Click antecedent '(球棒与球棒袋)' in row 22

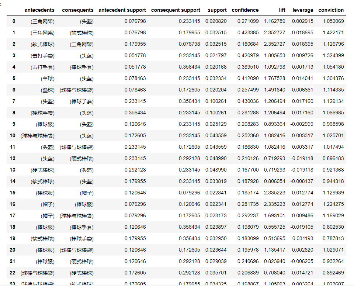click(38, 273)
